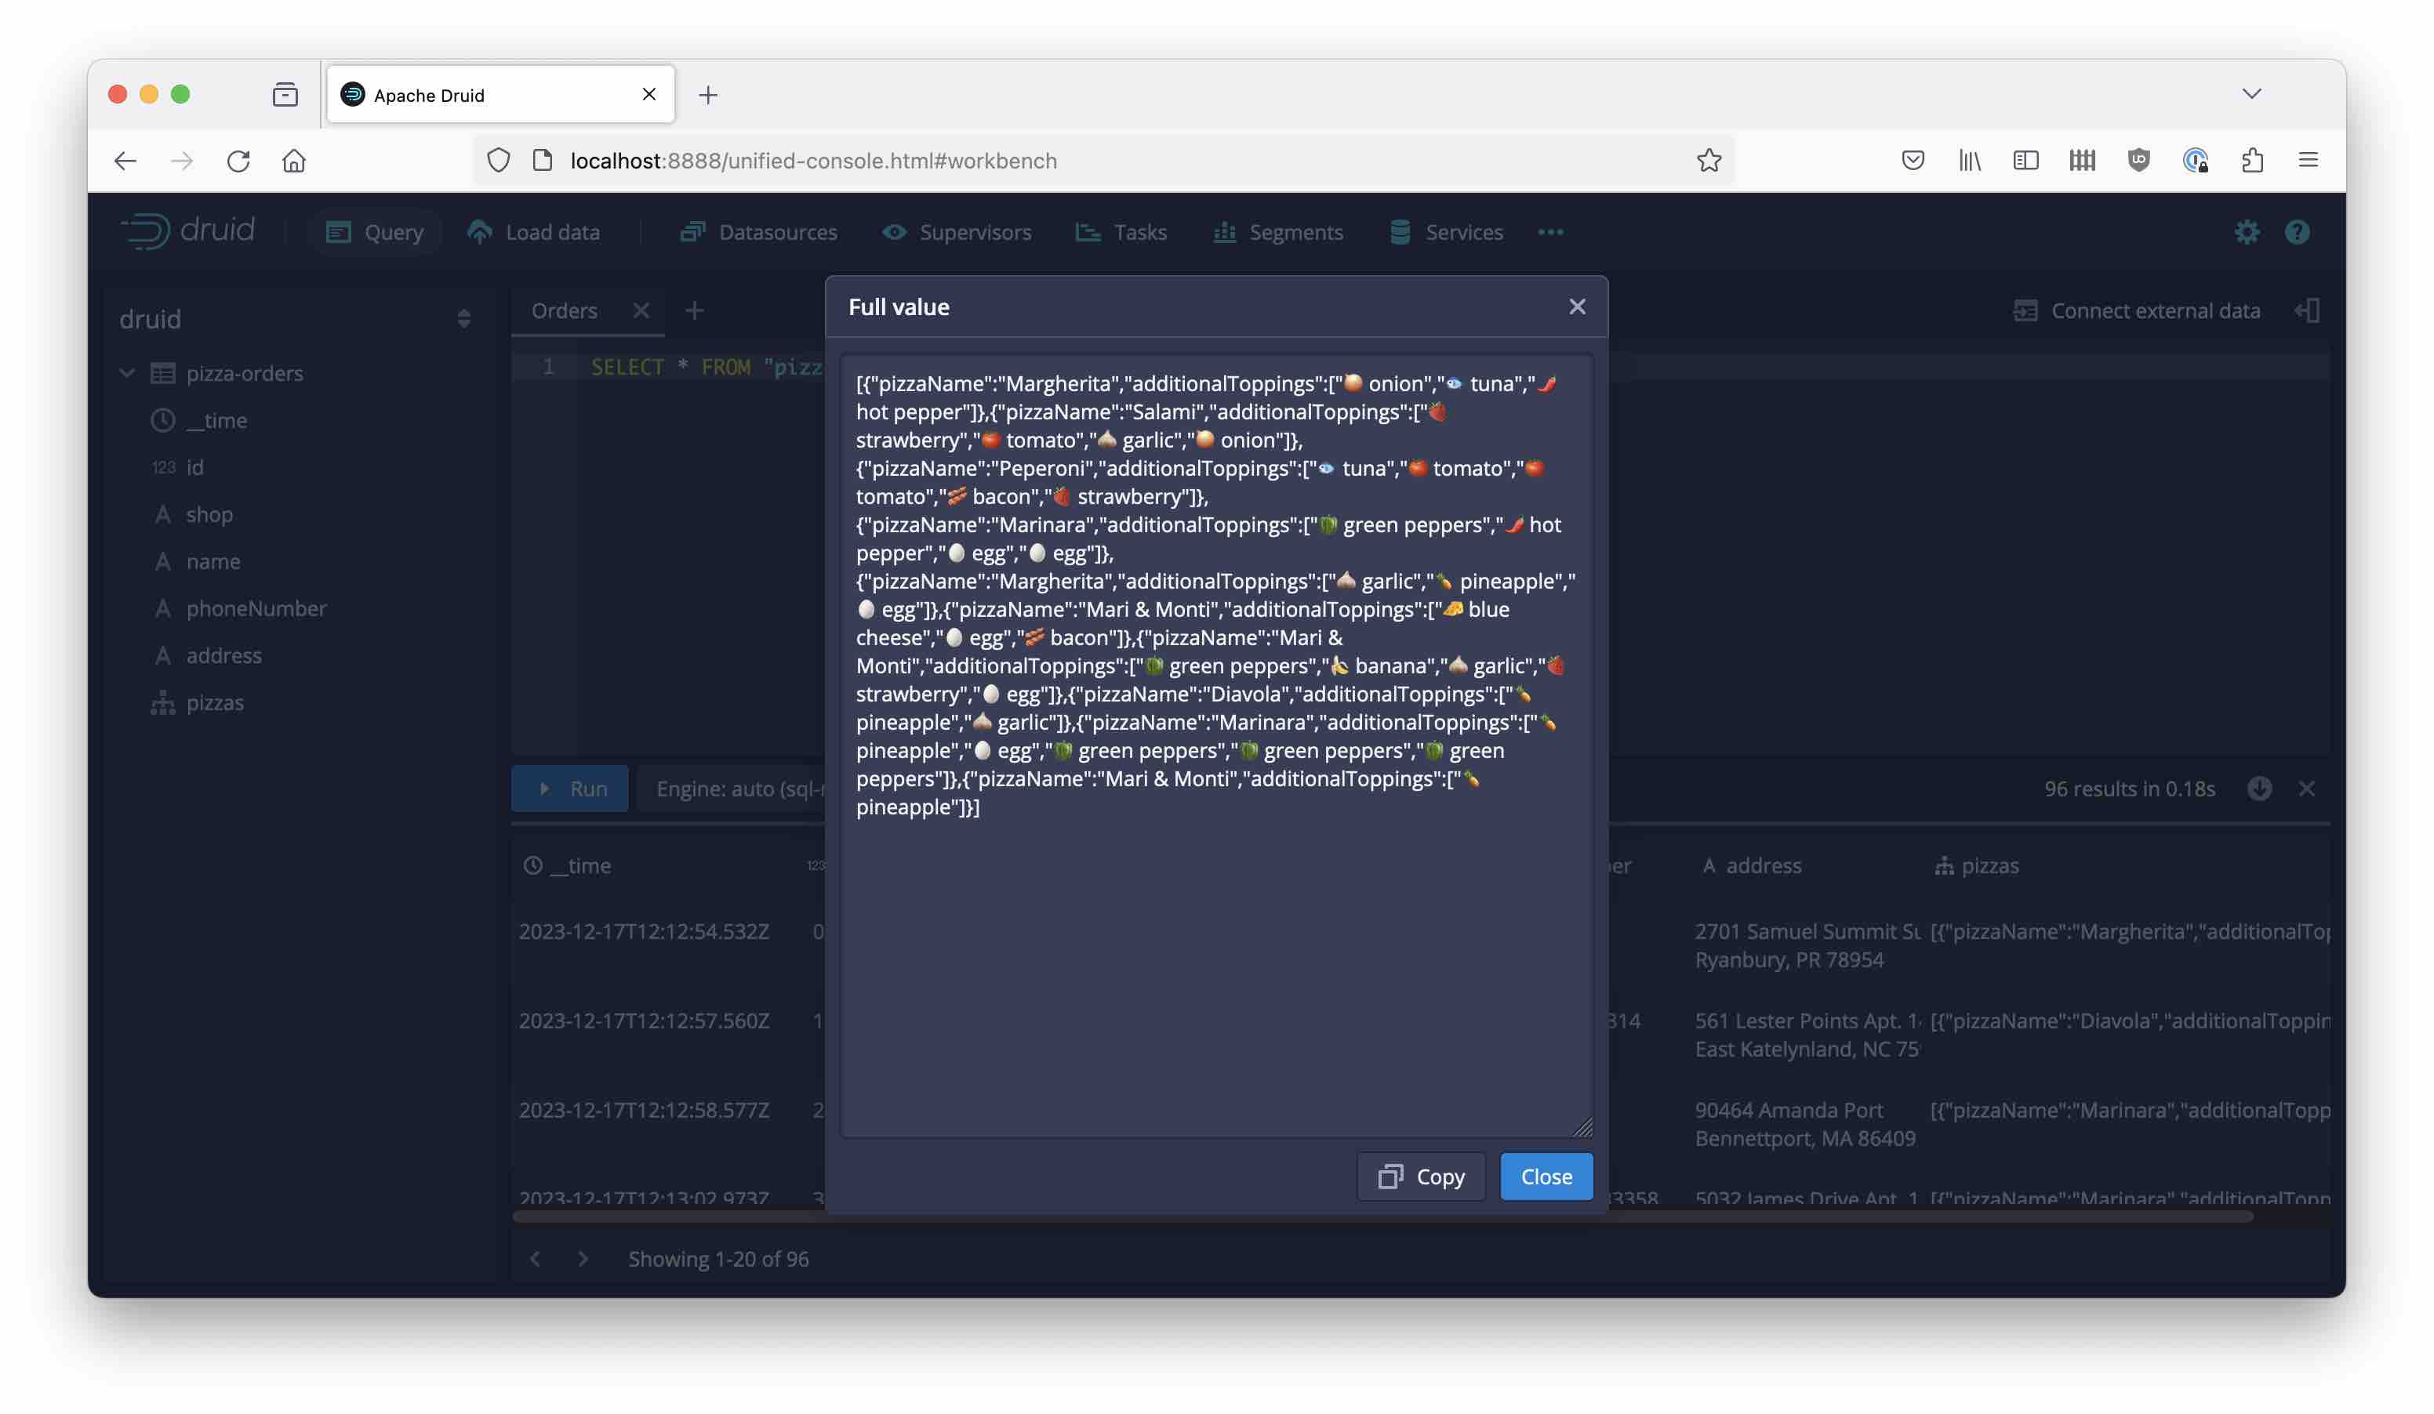Dismiss Full value dialog with X icon
This screenshot has width=2434, height=1414.
pyautogui.click(x=1576, y=307)
